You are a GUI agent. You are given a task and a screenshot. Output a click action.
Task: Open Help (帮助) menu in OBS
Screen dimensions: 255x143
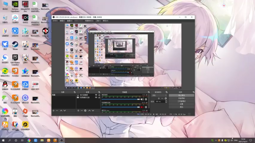tap(106, 21)
